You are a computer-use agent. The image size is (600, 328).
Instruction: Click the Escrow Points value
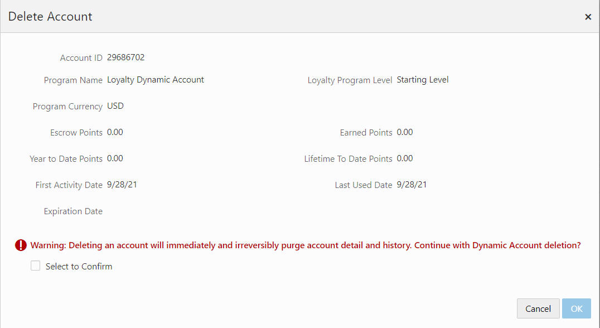(115, 132)
